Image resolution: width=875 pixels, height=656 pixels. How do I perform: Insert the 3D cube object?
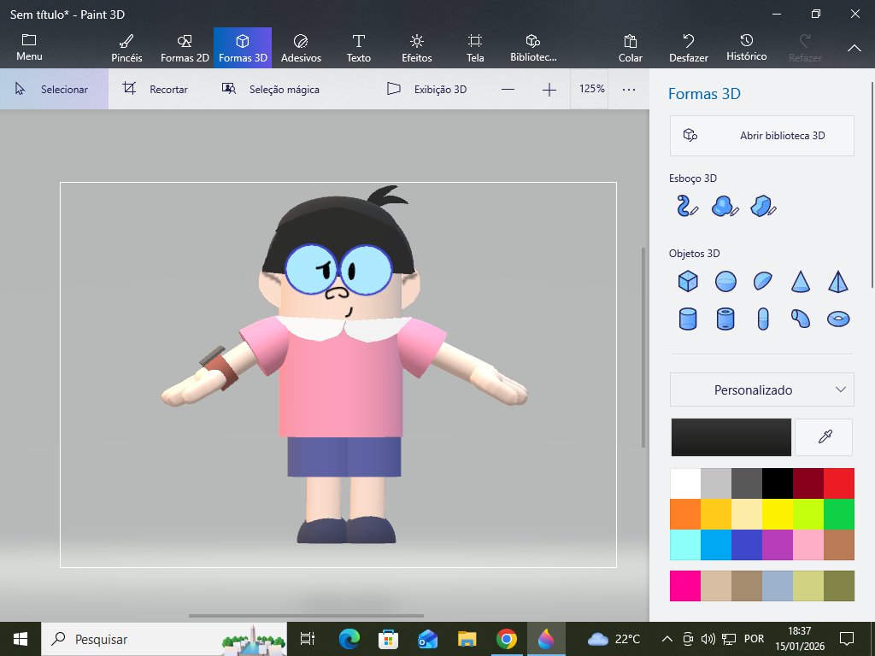(688, 281)
